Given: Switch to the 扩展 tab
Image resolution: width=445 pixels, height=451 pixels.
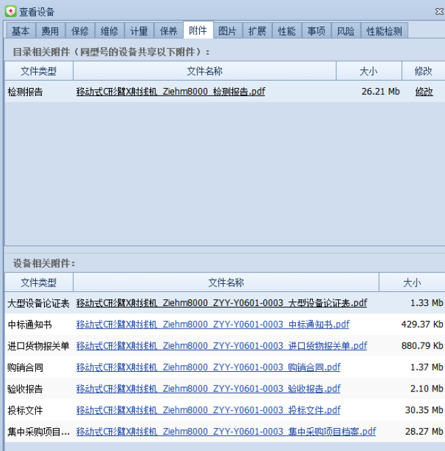Looking at the screenshot, I should 257,30.
